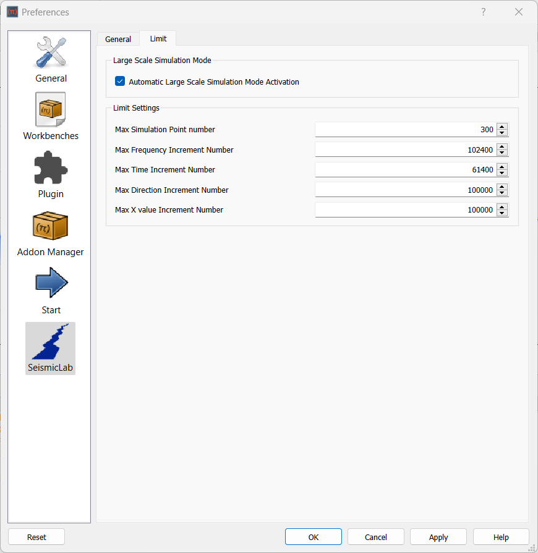The width and height of the screenshot is (538, 553).
Task: Open Help from the preferences dialog
Action: point(501,536)
